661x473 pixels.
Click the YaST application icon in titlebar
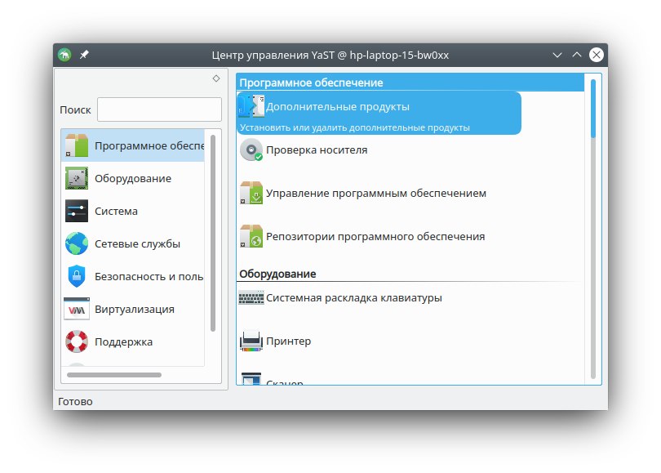pos(64,55)
